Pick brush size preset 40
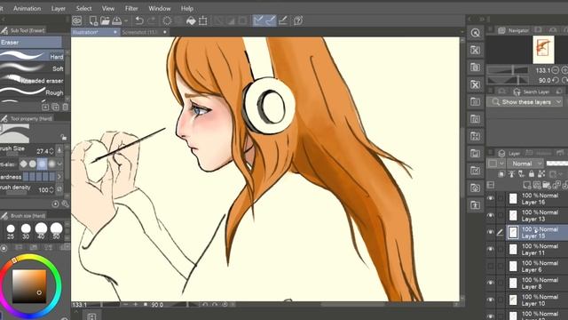 41,231
